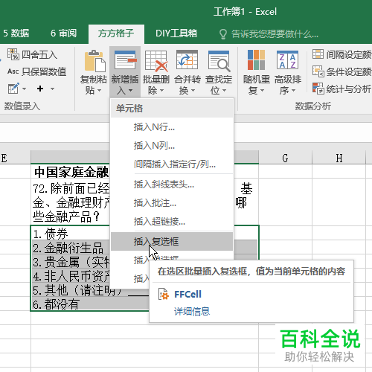
Task: Open the 高级排序 dropdown arrow
Action: pos(293,91)
